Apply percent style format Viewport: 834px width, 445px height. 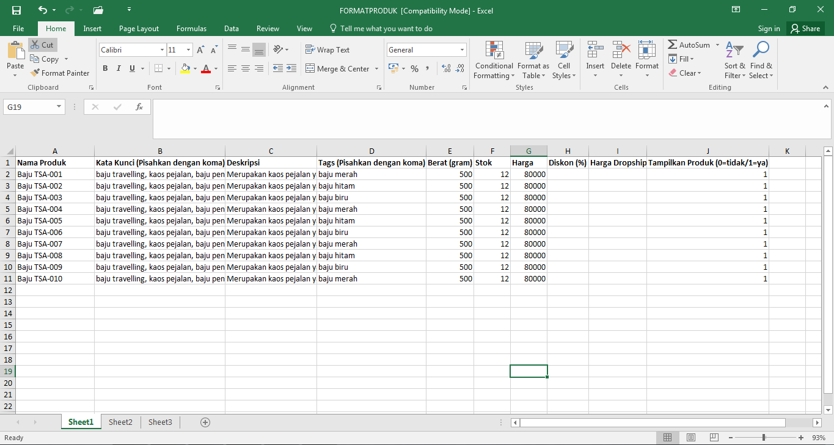tap(414, 68)
